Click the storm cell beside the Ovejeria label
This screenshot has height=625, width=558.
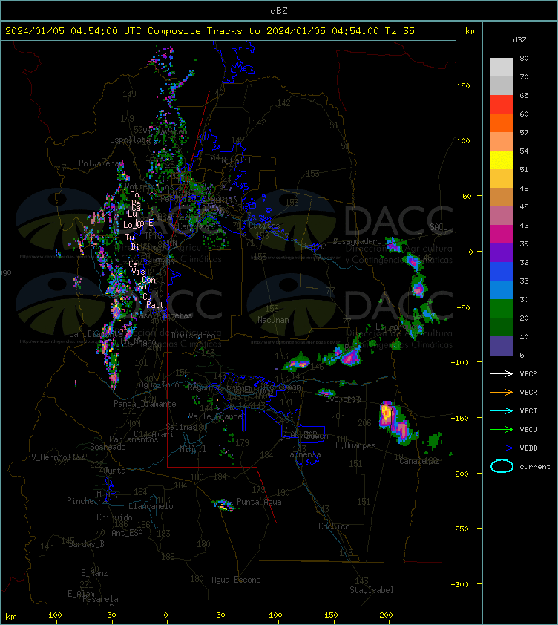click(326, 393)
